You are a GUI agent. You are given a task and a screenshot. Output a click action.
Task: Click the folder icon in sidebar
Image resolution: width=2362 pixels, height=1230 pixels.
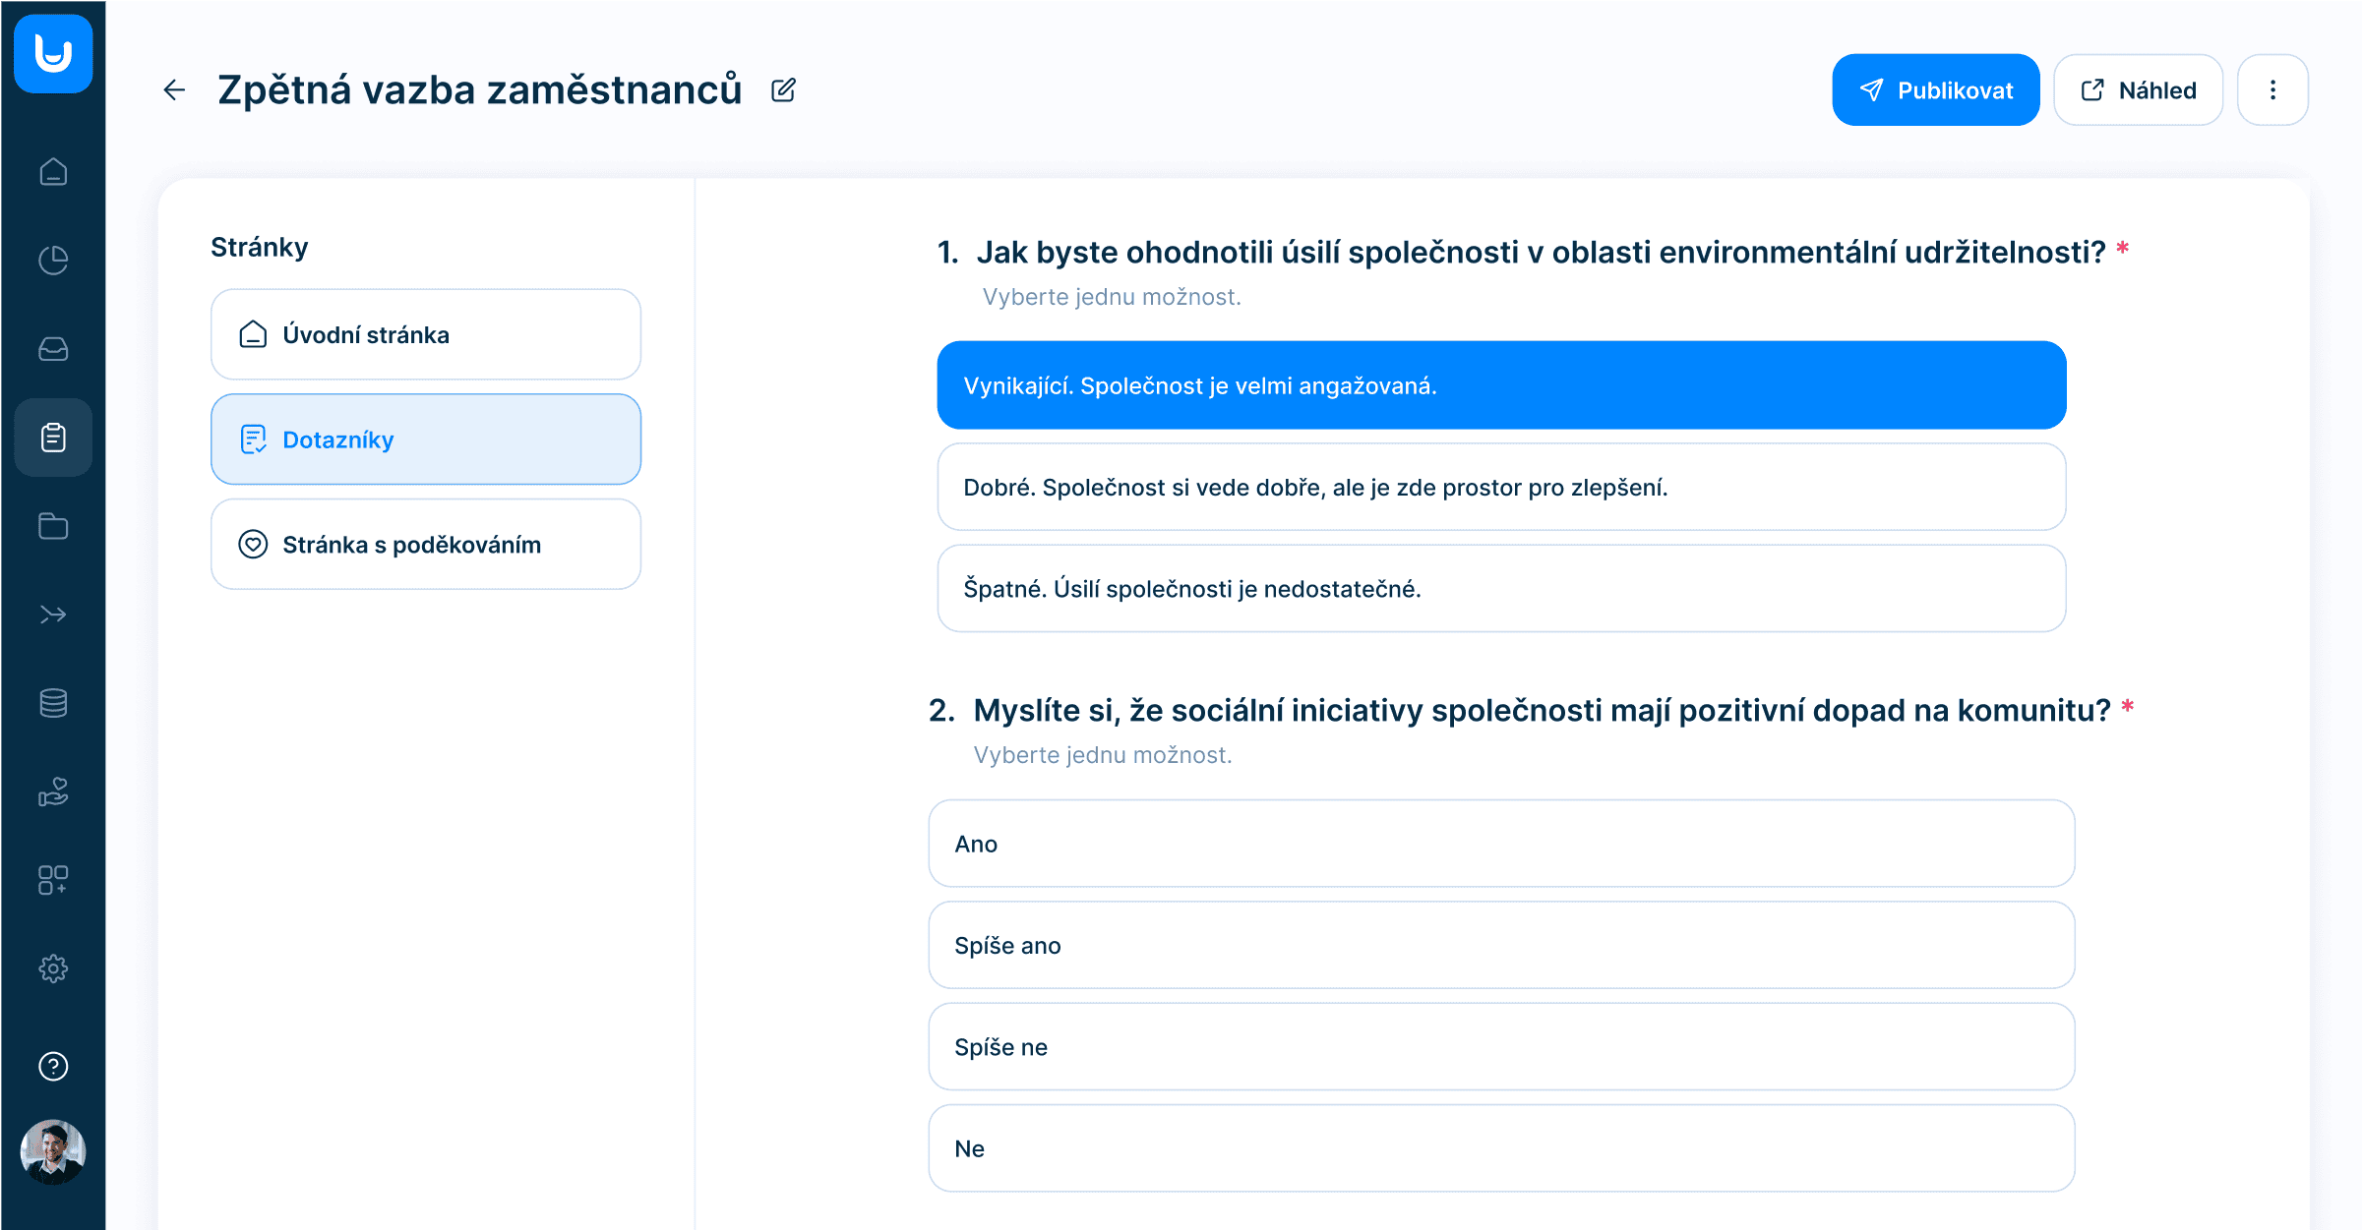click(x=53, y=526)
